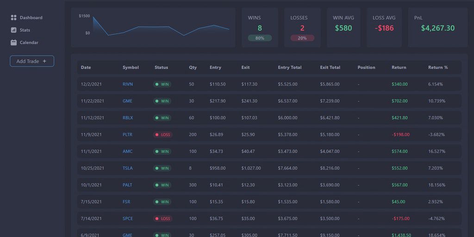The width and height of the screenshot is (474, 237).
Task: Click the WIN status badge for AMC
Action: (162, 151)
